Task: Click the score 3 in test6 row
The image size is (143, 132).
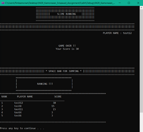Action: tap(52, 115)
